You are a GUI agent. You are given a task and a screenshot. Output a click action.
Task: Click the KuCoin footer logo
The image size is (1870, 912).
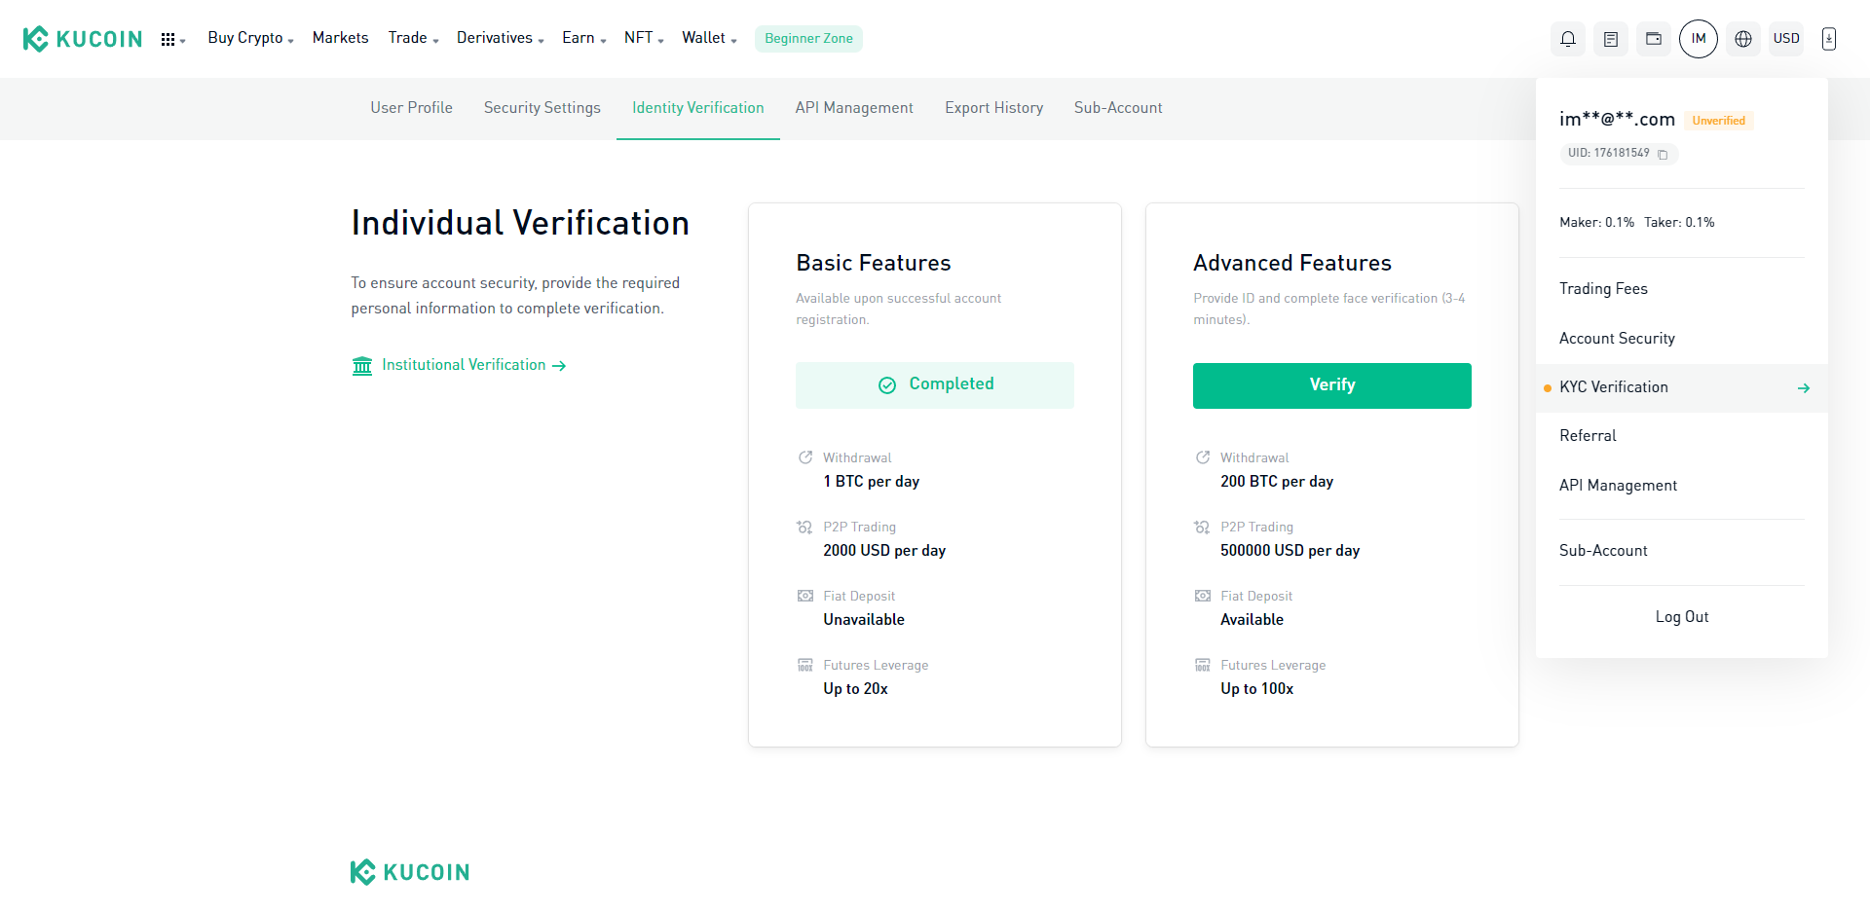[410, 872]
